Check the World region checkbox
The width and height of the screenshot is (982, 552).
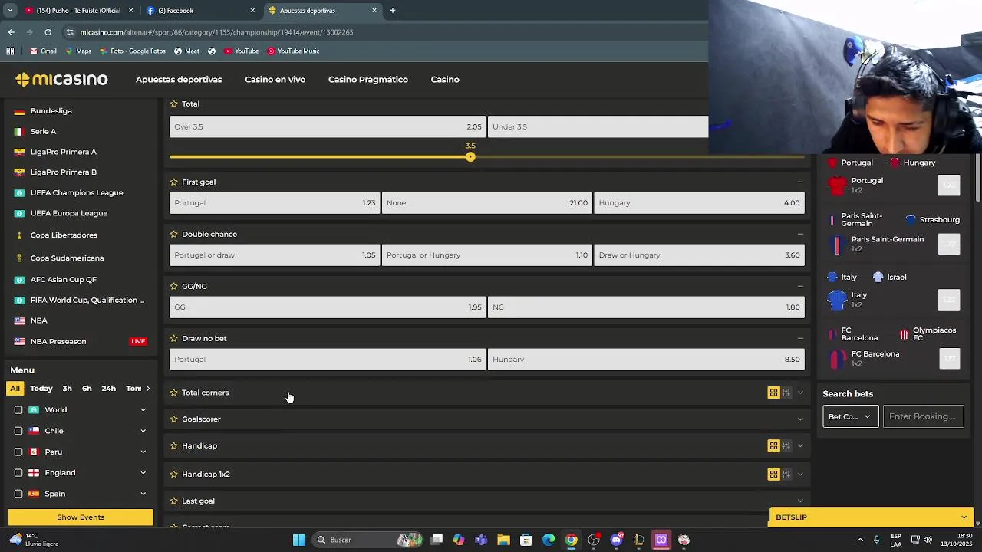(18, 410)
